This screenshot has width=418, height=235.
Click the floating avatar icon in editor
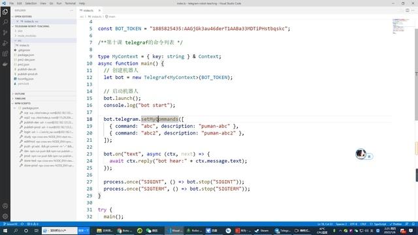tap(361, 154)
